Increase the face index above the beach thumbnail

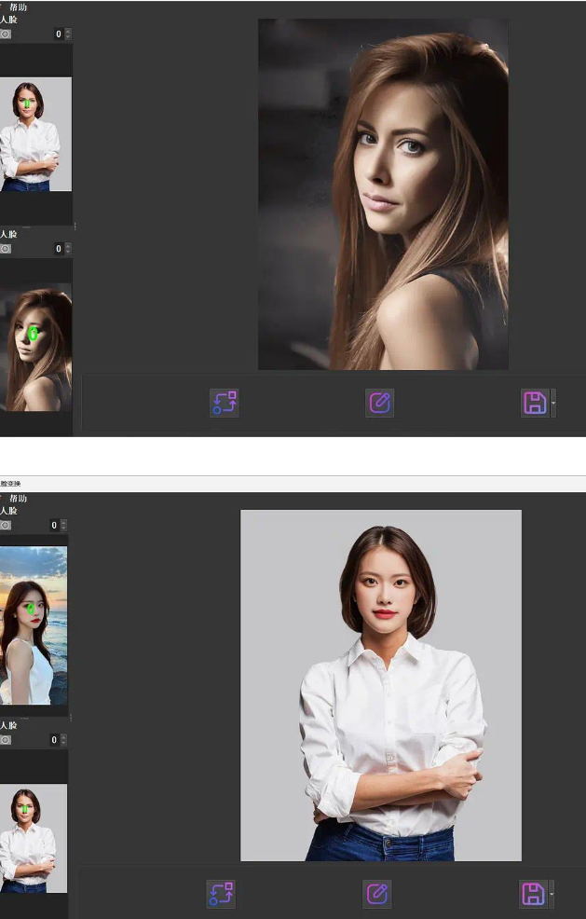click(x=64, y=522)
